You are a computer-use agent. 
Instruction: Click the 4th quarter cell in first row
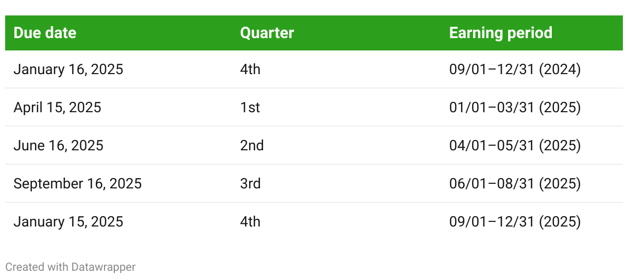pyautogui.click(x=250, y=69)
